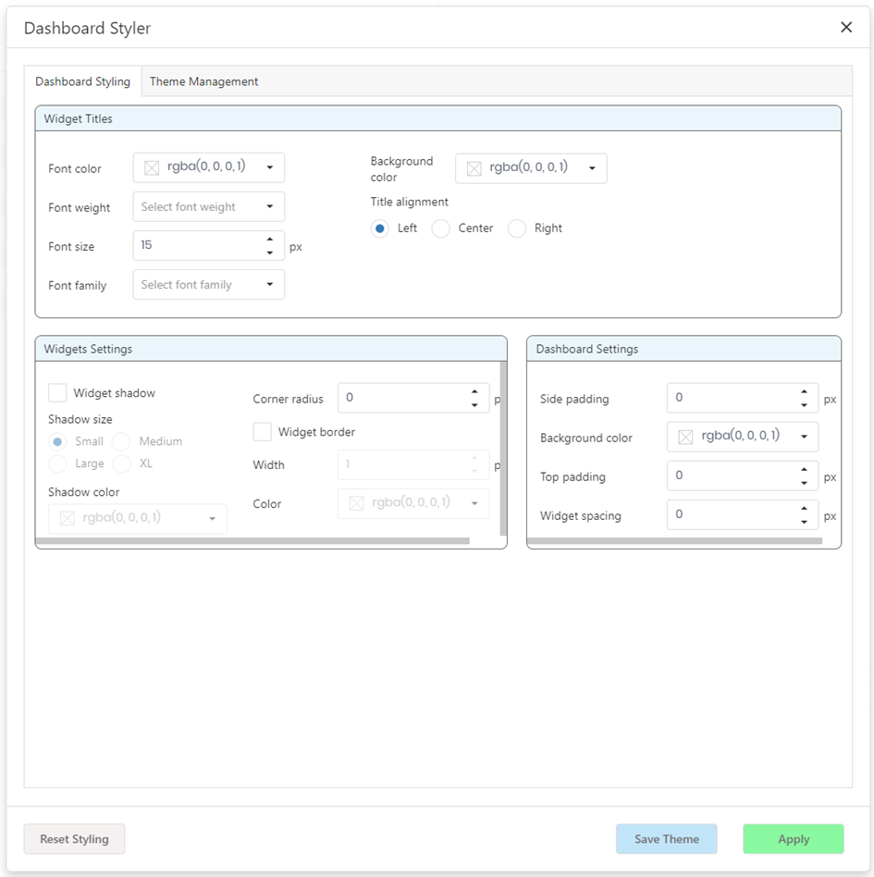Viewport: 874px width, 877px height.
Task: Enable the Widget shadow checkbox
Action: point(57,393)
